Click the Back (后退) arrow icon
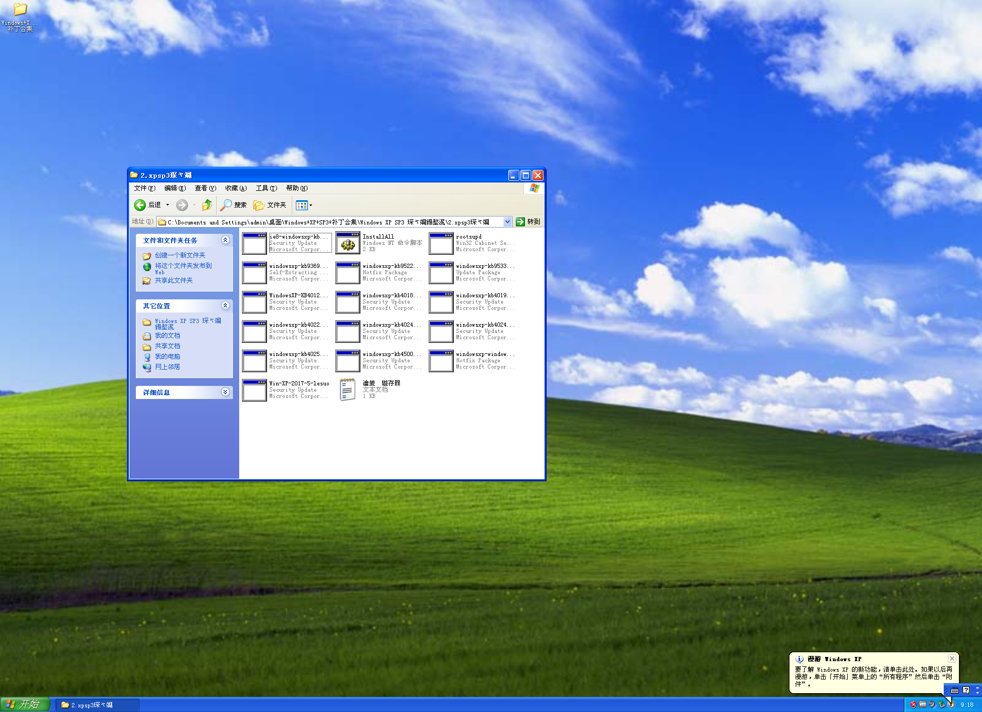The image size is (982, 712). pyautogui.click(x=140, y=205)
